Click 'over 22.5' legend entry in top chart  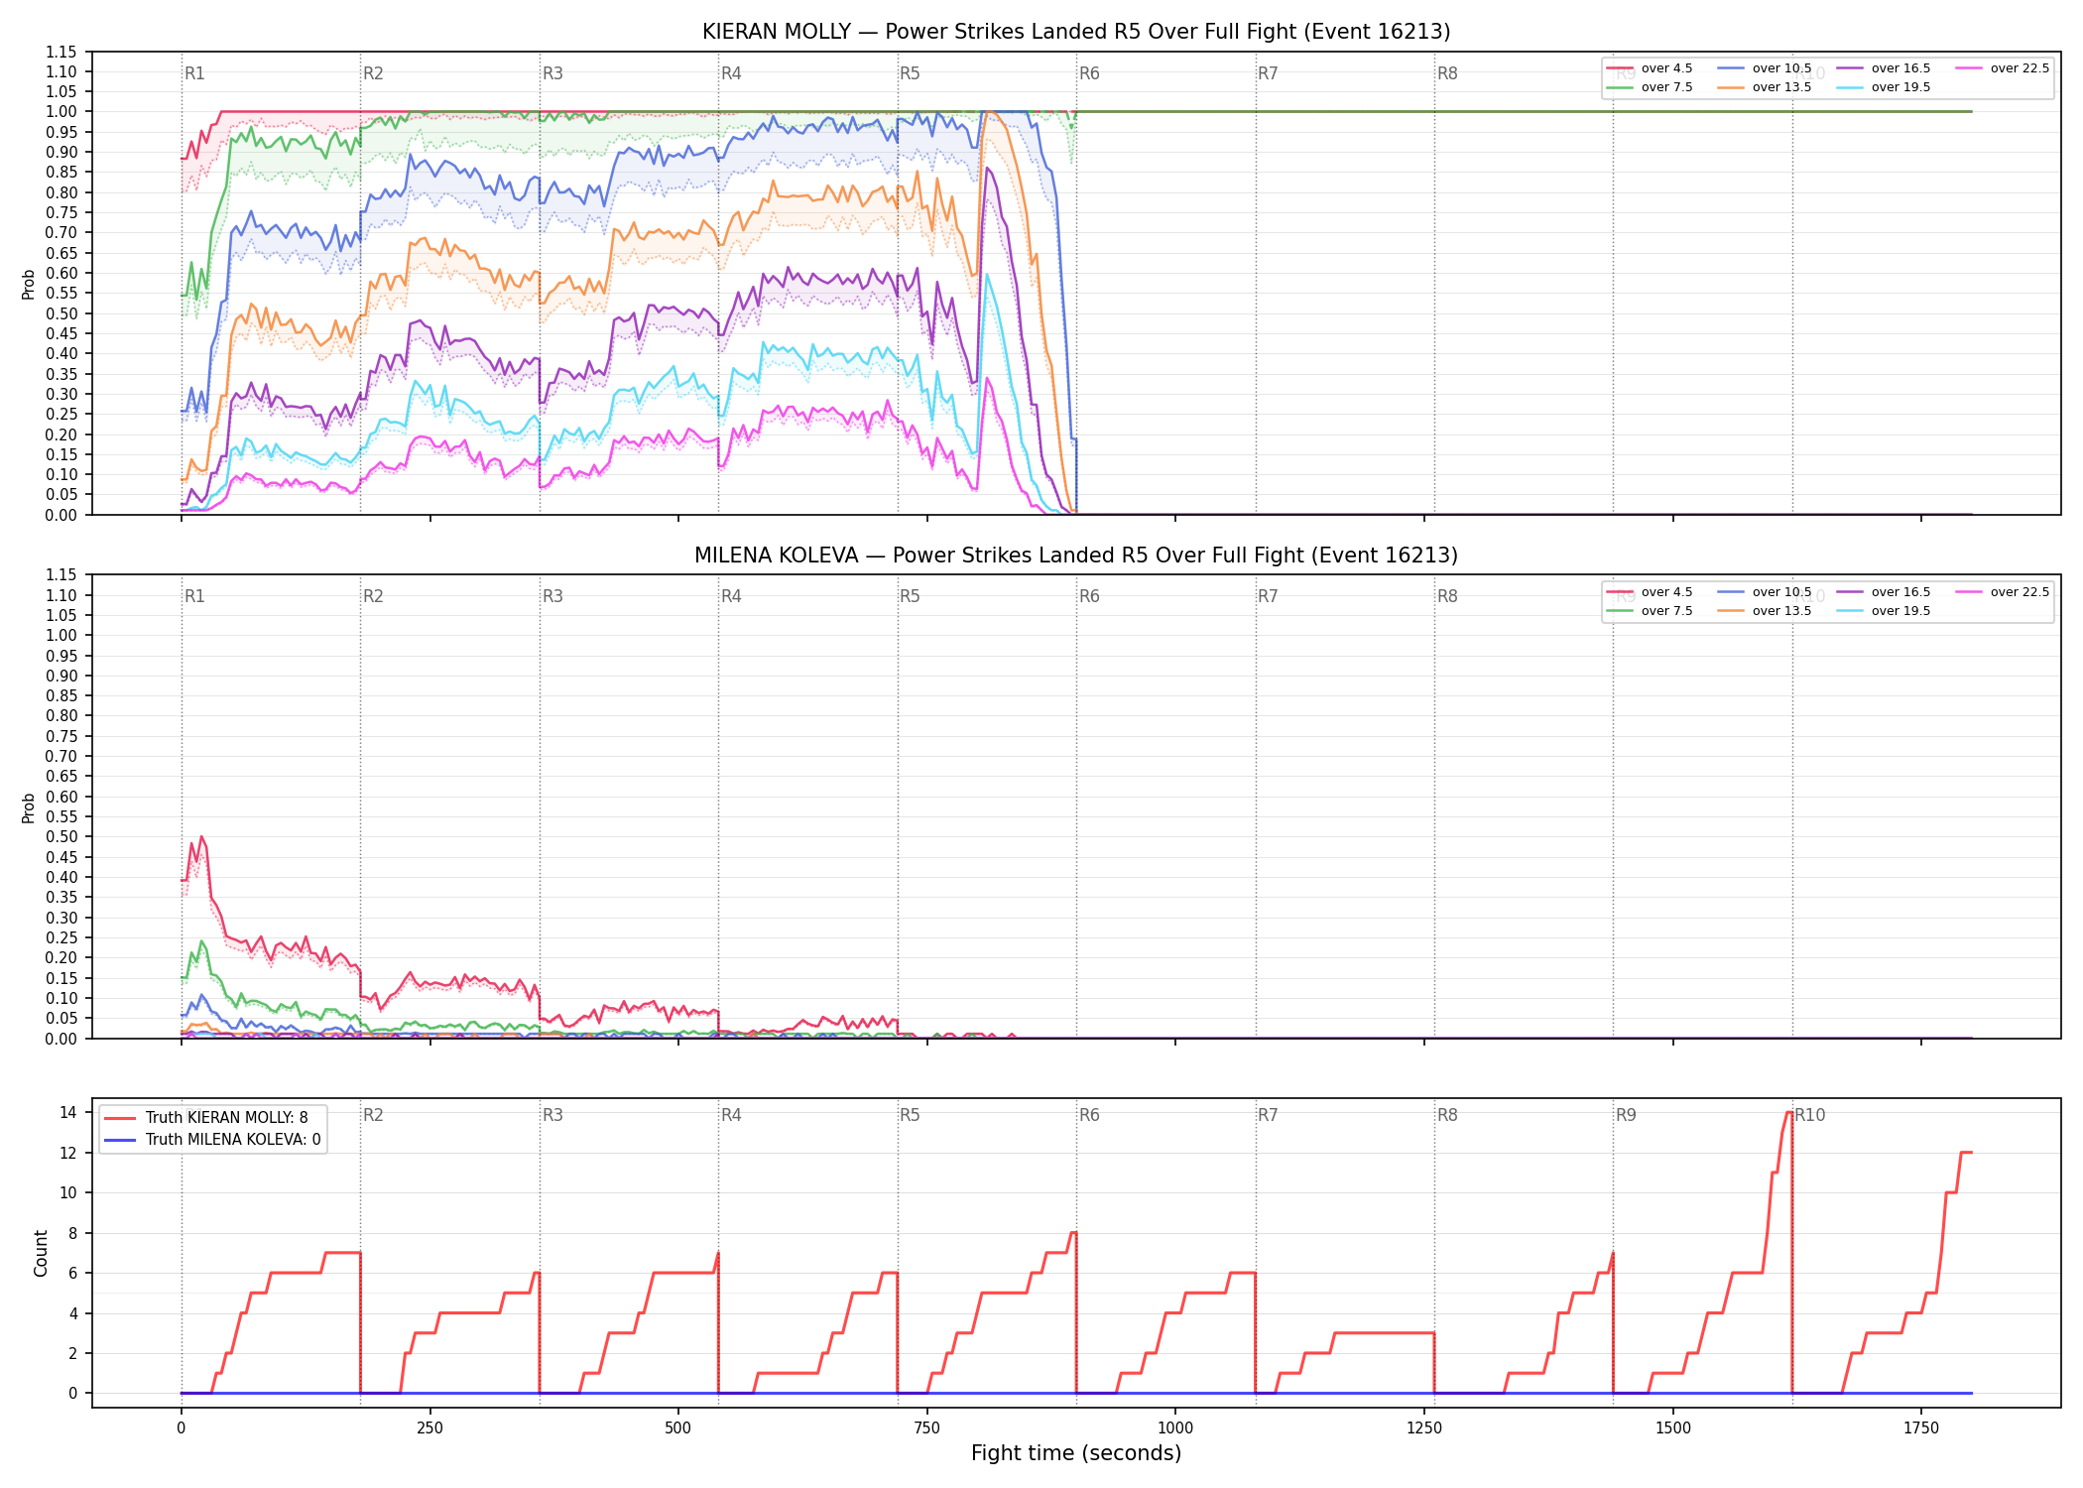pos(2003,68)
